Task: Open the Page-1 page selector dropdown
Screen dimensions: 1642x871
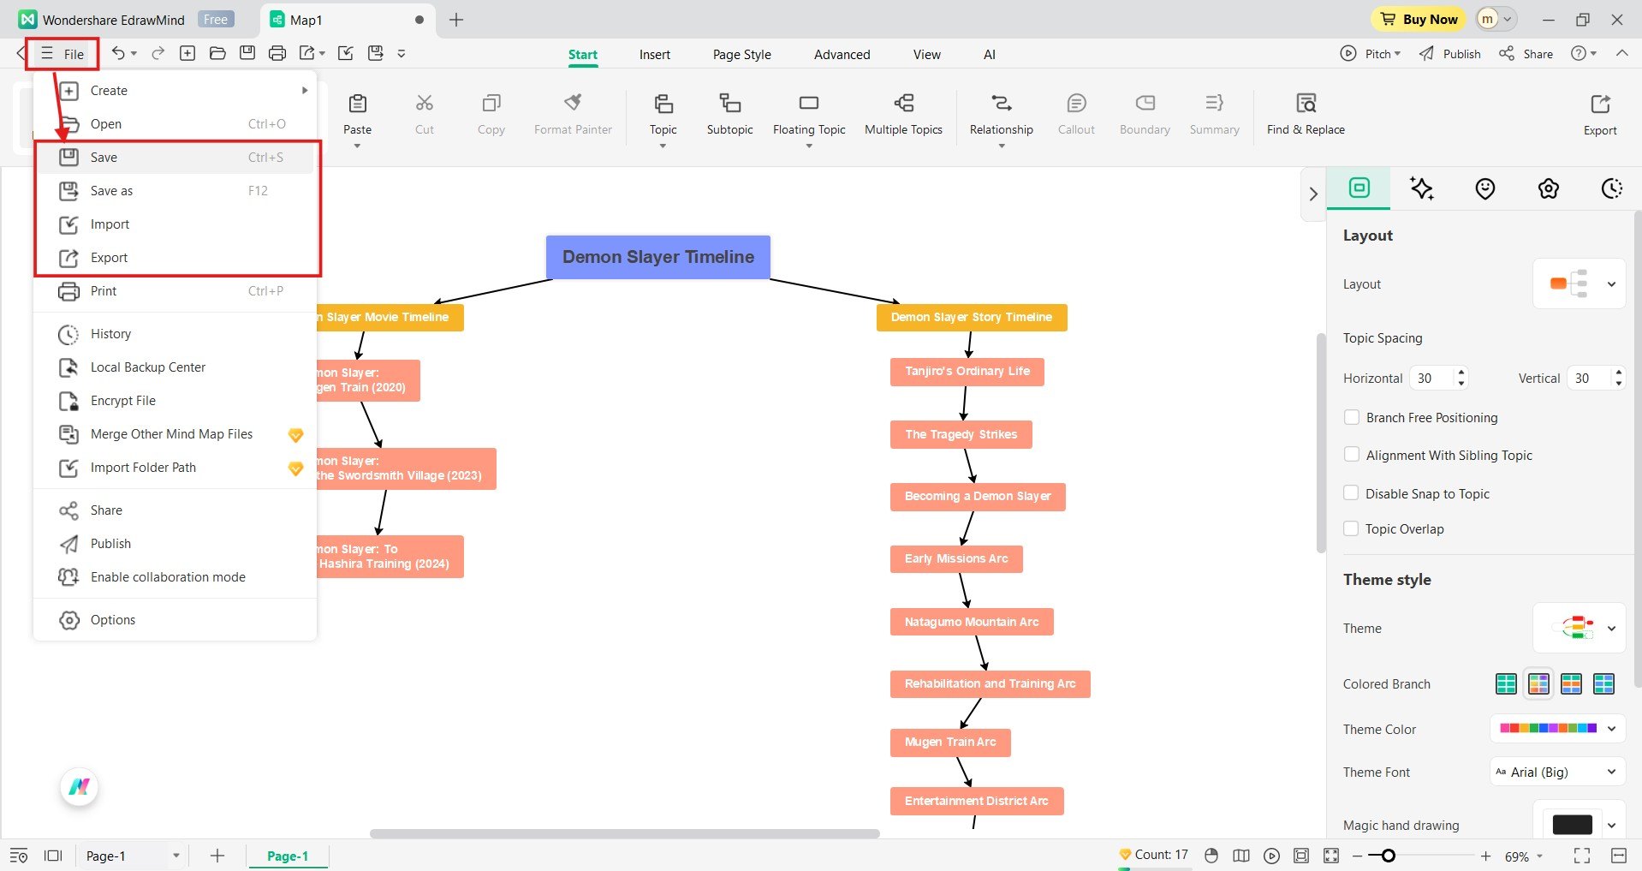Action: point(176,855)
